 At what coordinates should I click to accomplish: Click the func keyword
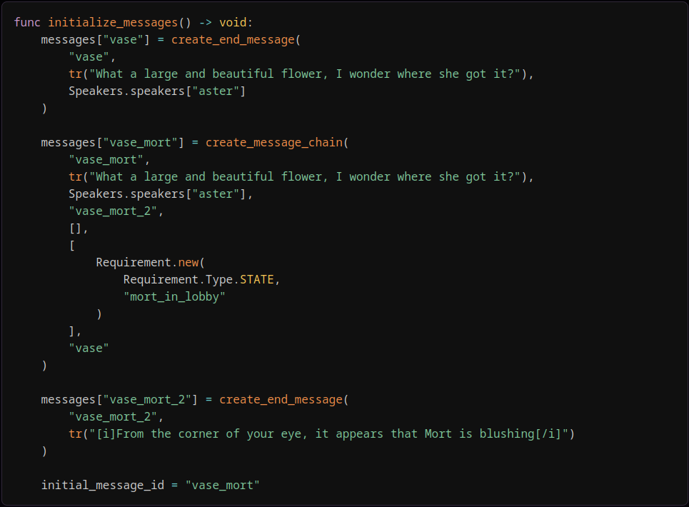pyautogui.click(x=27, y=22)
